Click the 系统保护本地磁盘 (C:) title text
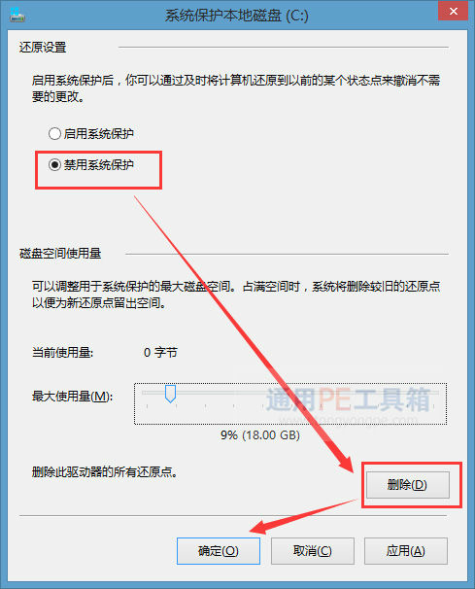This screenshot has width=475, height=589. [x=237, y=16]
